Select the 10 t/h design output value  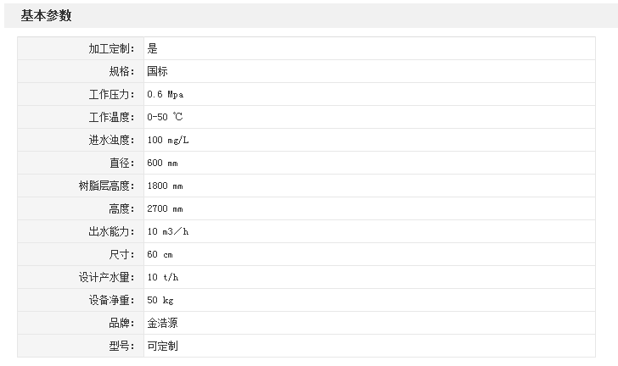pyautogui.click(x=162, y=277)
